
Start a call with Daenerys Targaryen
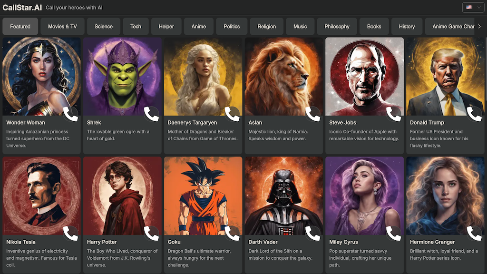tap(232, 114)
